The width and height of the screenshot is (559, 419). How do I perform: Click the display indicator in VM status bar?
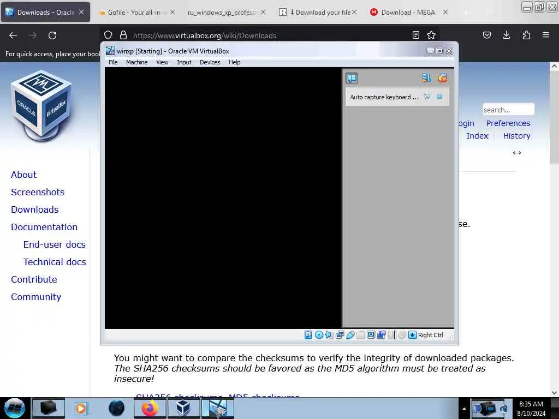[x=371, y=335]
